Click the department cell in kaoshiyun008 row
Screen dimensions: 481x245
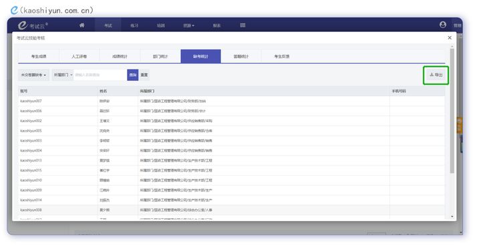click(264, 210)
